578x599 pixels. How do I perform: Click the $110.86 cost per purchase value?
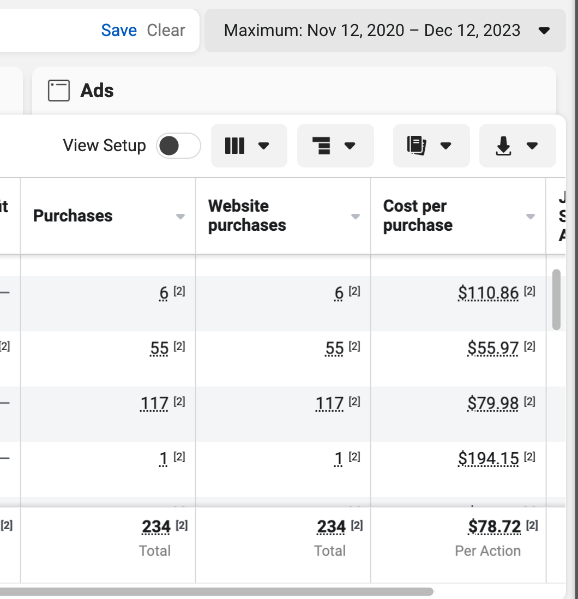pyautogui.click(x=488, y=293)
